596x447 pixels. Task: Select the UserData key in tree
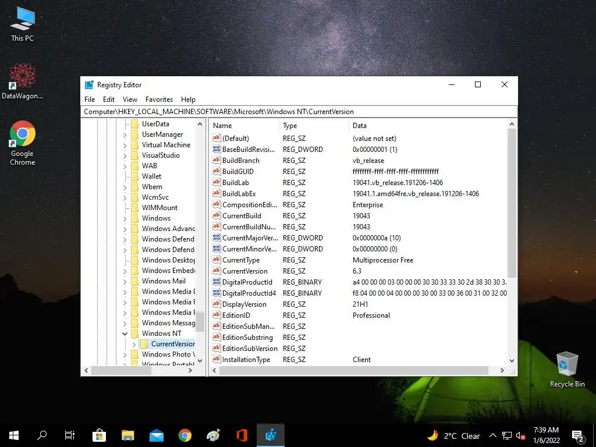coord(155,124)
